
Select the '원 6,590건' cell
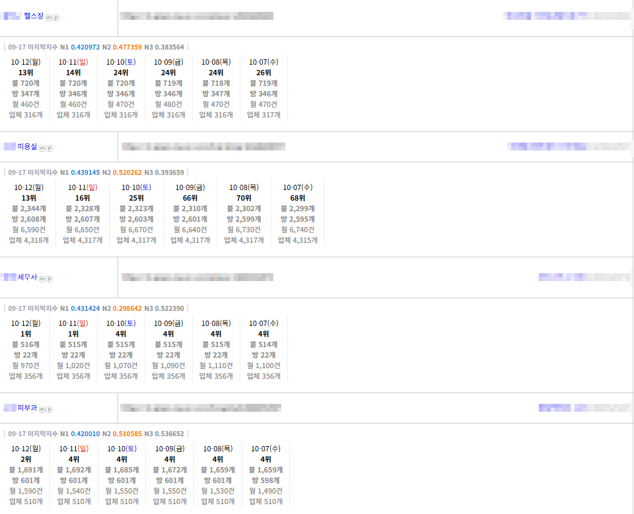28,230
